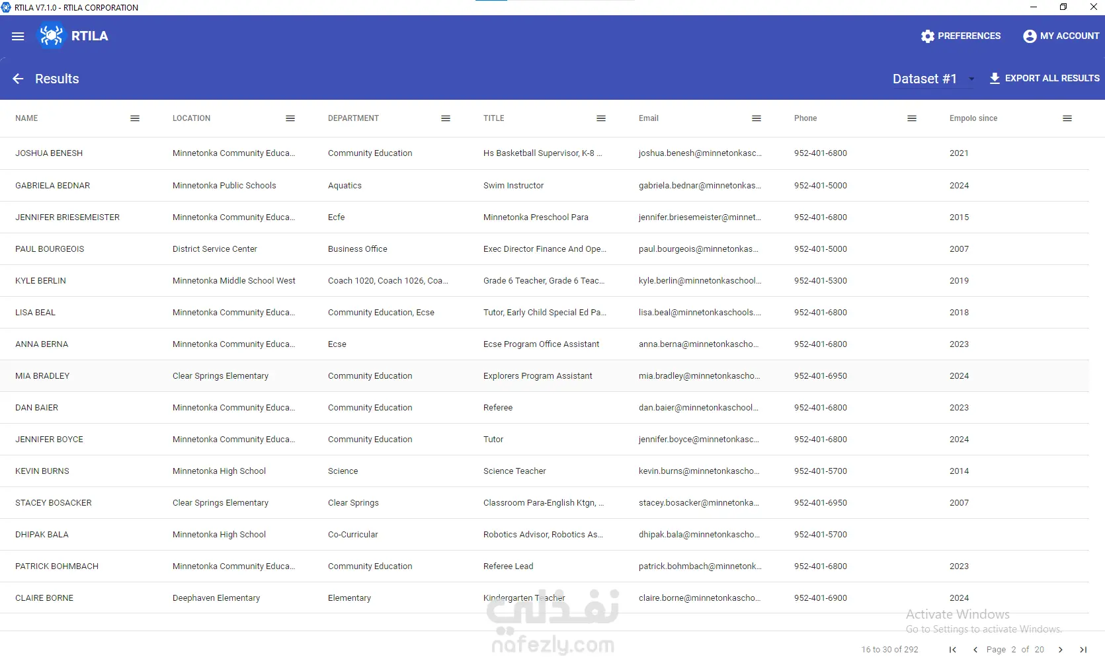Select the JOSHUA BENESH name cell
Image resolution: width=1105 pixels, height=657 pixels.
click(x=49, y=153)
